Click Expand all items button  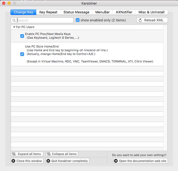click(x=27, y=154)
